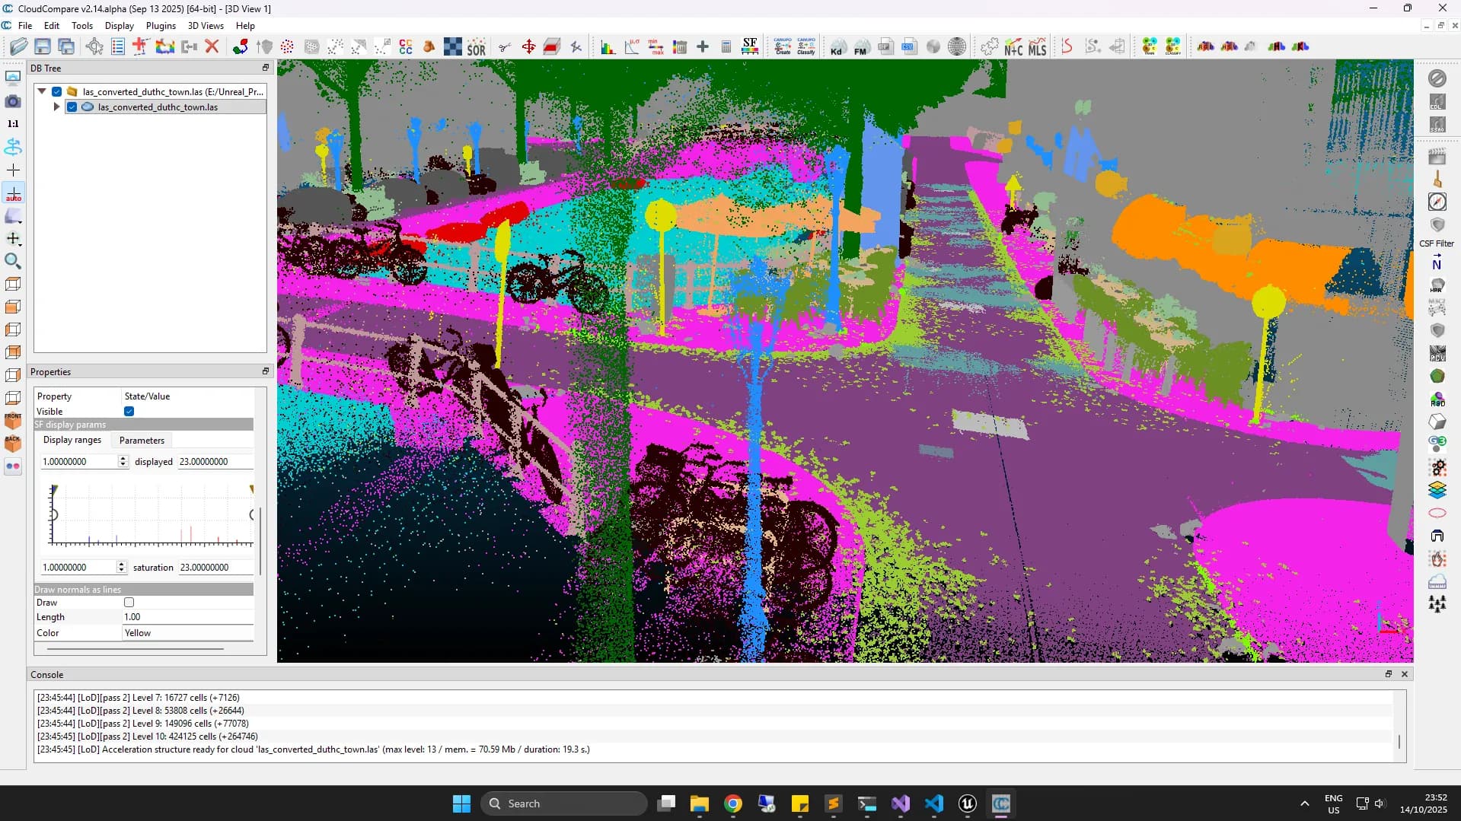Click the SOR filter toolbar icon

[x=476, y=47]
